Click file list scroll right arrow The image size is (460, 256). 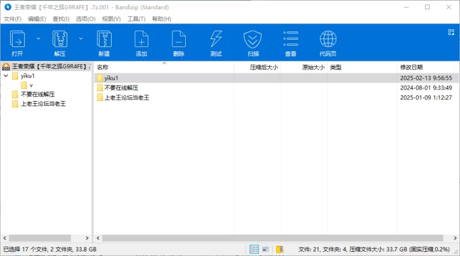coord(455,238)
